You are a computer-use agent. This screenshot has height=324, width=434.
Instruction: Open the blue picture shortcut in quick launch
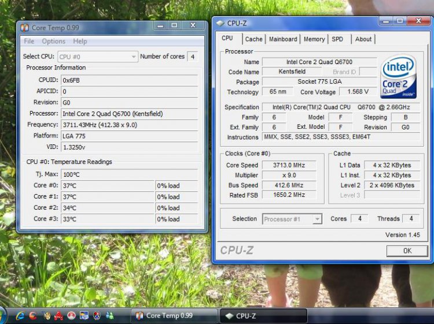[84, 315]
